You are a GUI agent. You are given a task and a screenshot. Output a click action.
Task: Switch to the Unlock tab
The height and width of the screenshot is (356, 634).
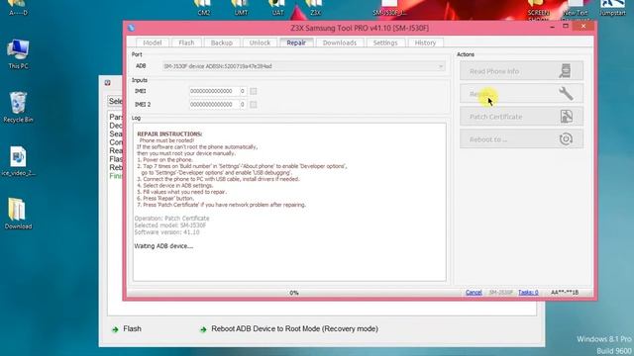(x=260, y=43)
